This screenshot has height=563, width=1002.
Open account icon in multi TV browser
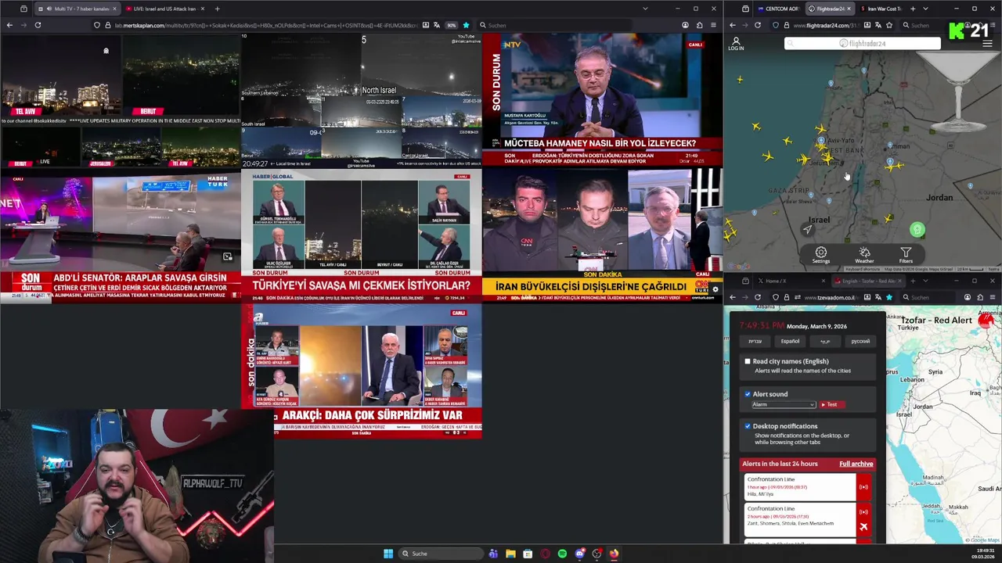point(685,25)
